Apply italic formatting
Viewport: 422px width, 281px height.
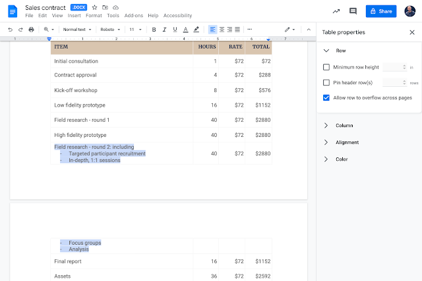164,30
